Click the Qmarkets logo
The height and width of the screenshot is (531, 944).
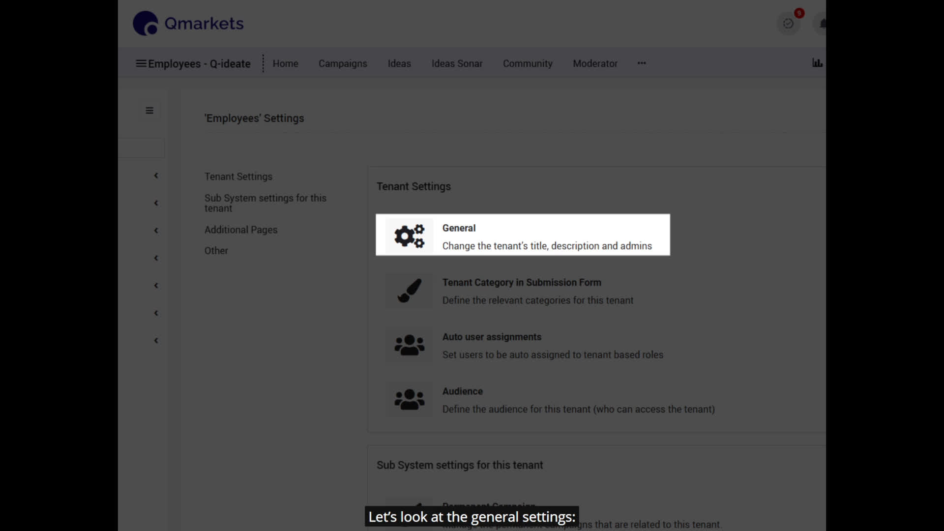pyautogui.click(x=188, y=24)
